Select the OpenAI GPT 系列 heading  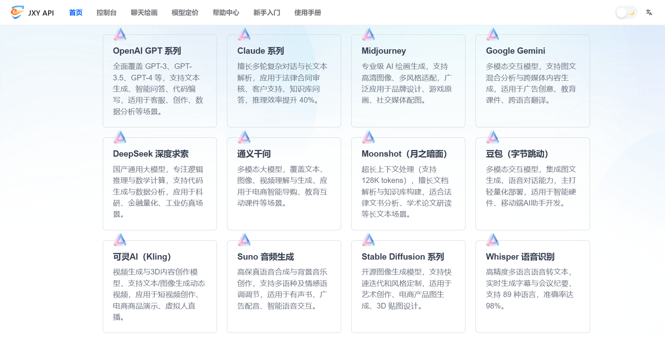pyautogui.click(x=147, y=51)
